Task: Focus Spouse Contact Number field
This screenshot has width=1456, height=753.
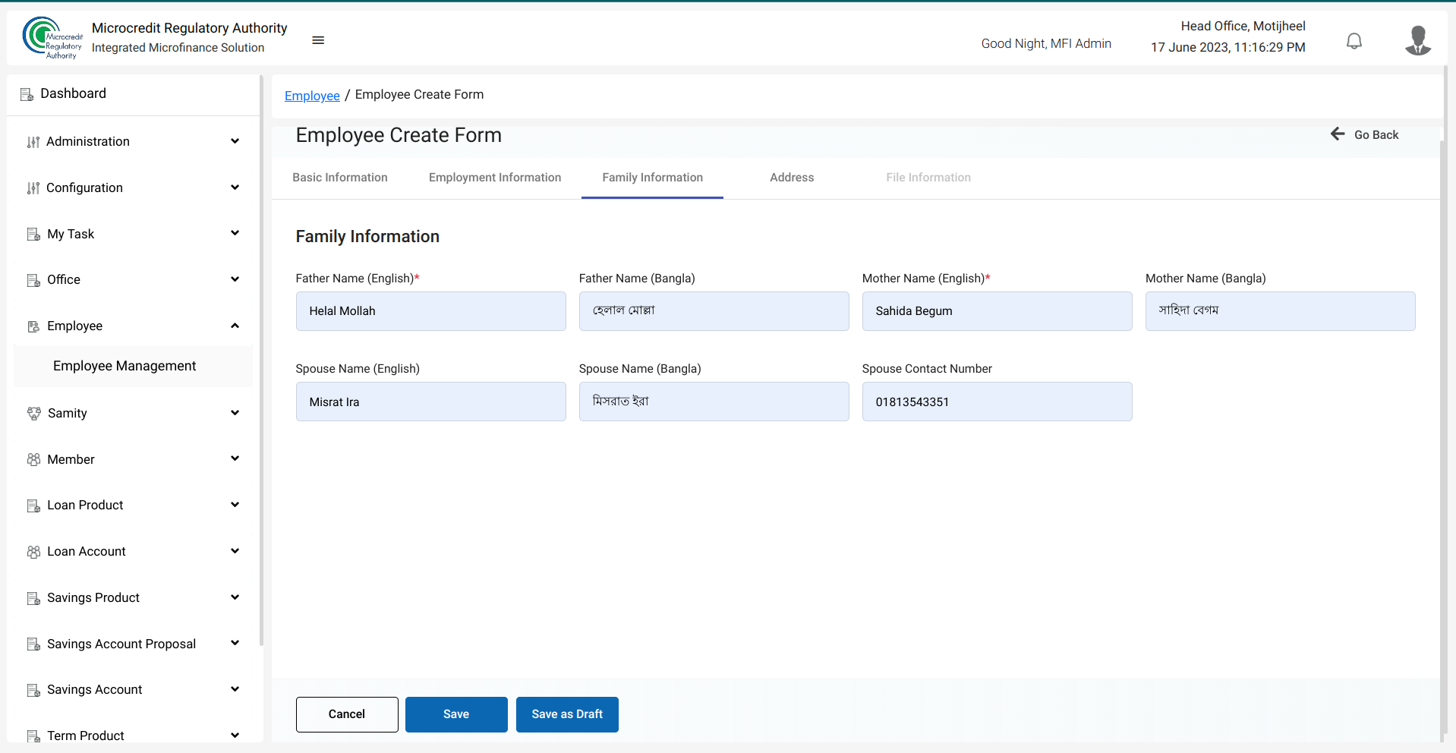Action: click(997, 402)
